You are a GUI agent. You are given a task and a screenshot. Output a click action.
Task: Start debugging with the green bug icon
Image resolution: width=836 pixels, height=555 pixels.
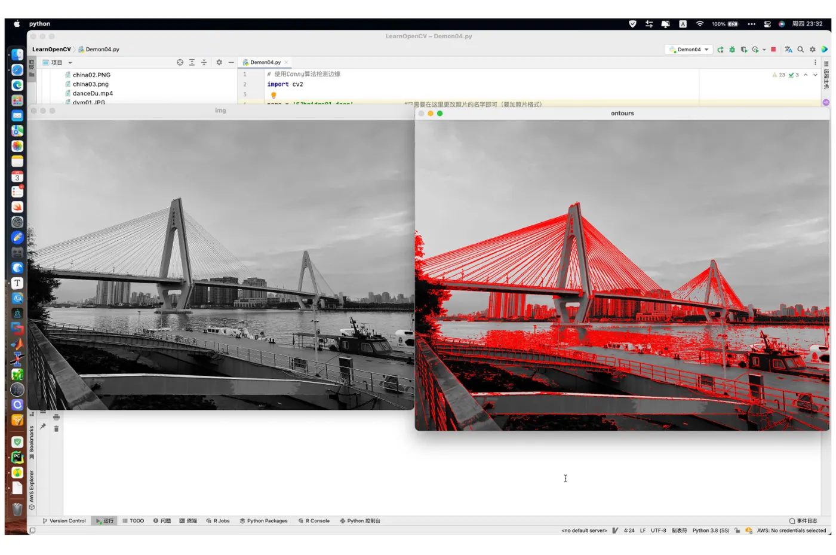pos(732,50)
